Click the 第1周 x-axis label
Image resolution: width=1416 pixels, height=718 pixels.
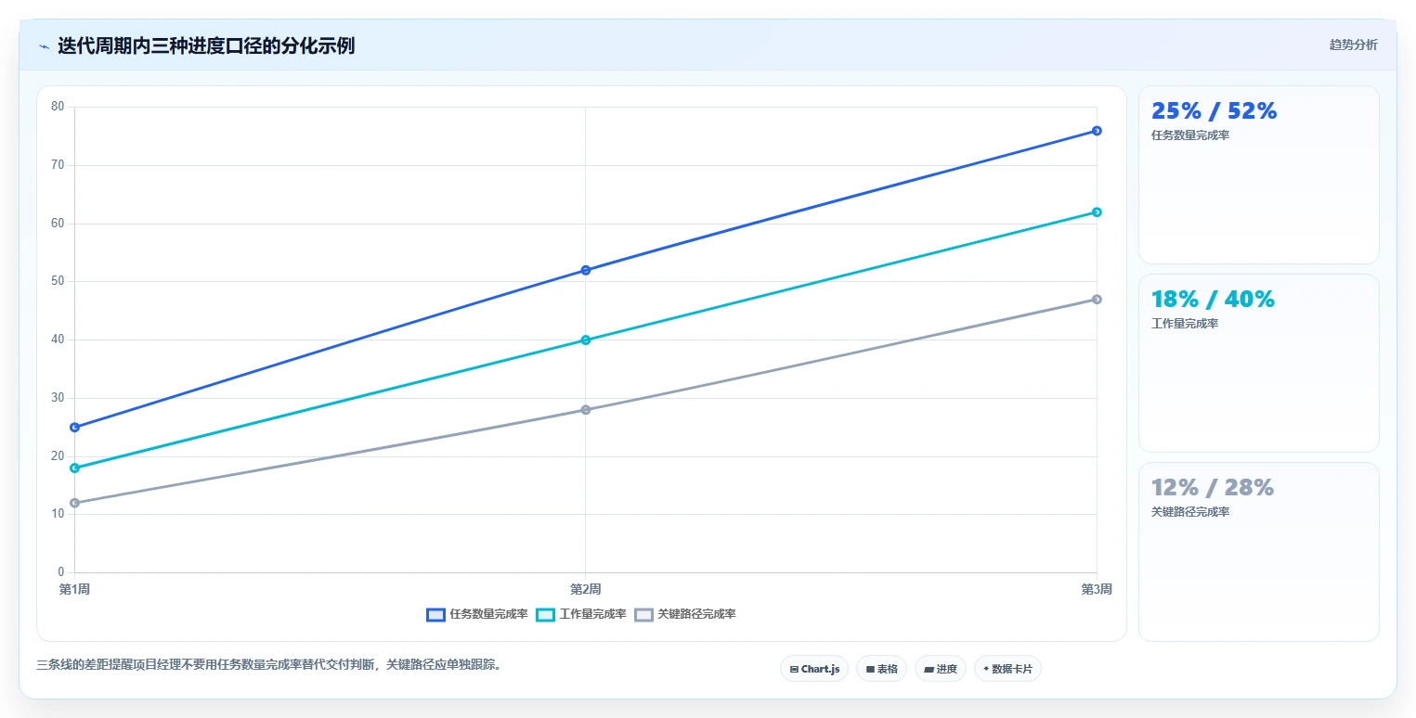(x=74, y=589)
